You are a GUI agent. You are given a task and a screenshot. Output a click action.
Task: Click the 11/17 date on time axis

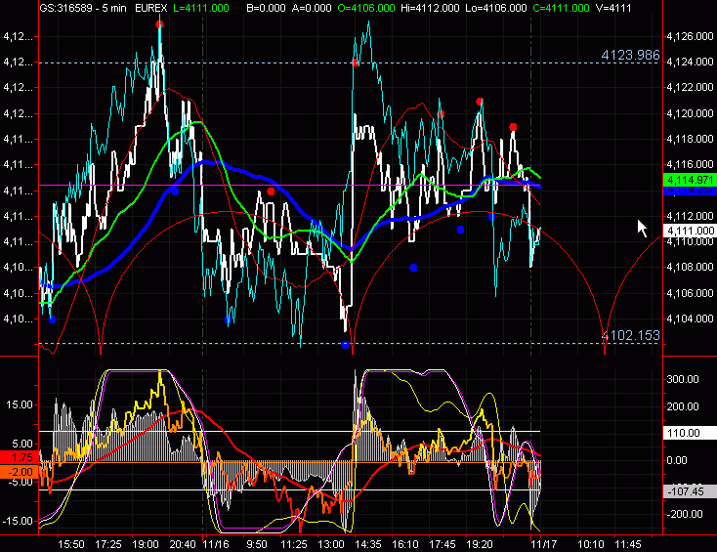(x=542, y=541)
